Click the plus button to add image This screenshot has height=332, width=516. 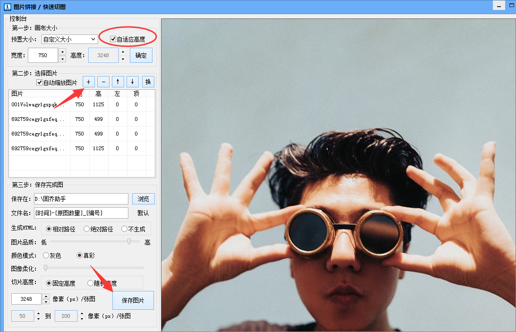(x=88, y=82)
